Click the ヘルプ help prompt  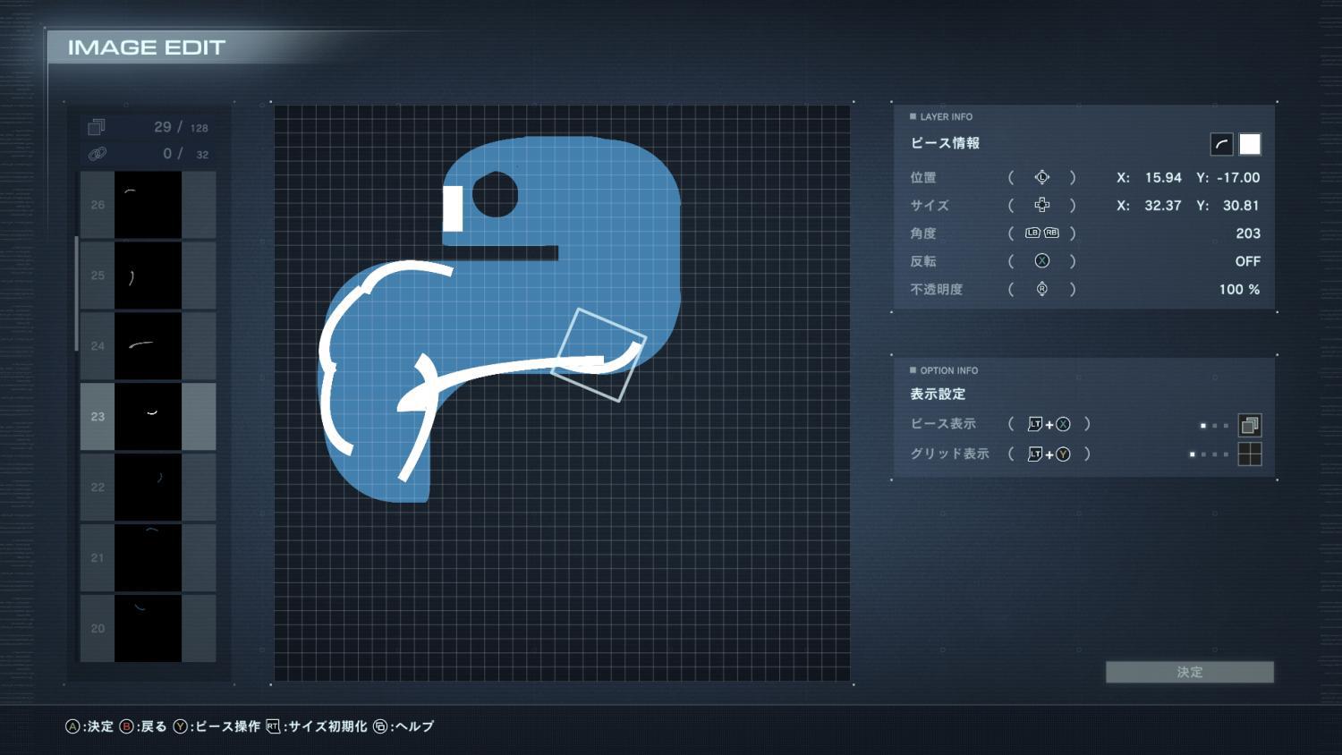point(403,726)
